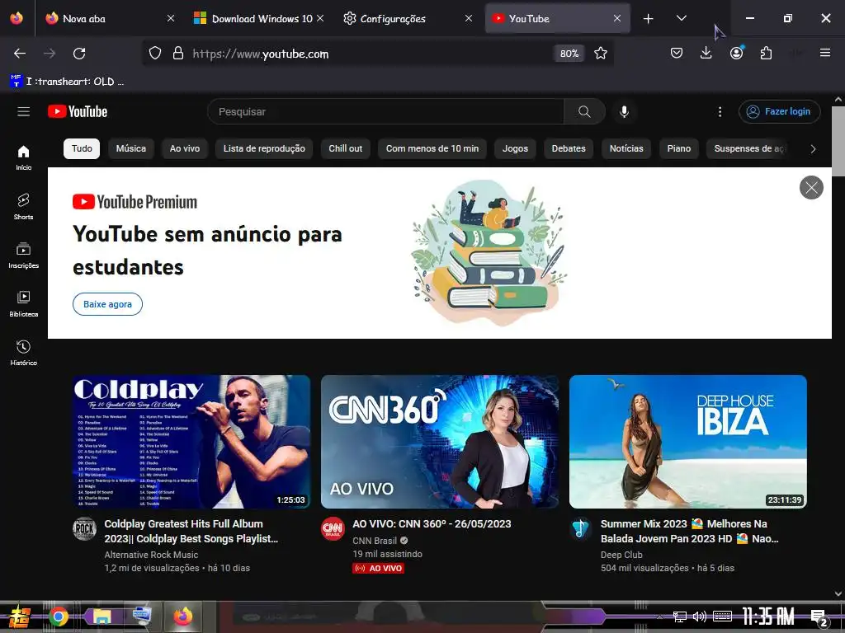Image resolution: width=845 pixels, height=633 pixels.
Task: Open Histórico in sidebar
Action: pyautogui.click(x=24, y=353)
